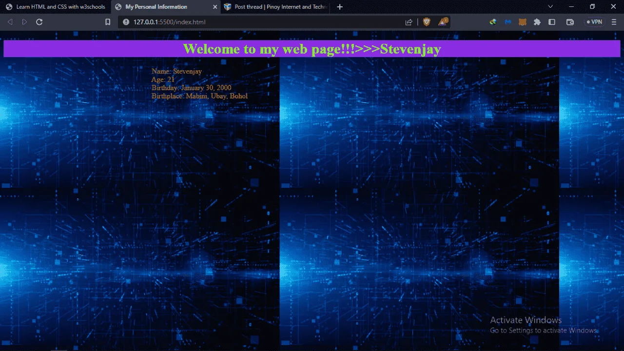Open the brown puzzle-piece extension icon

(x=522, y=22)
